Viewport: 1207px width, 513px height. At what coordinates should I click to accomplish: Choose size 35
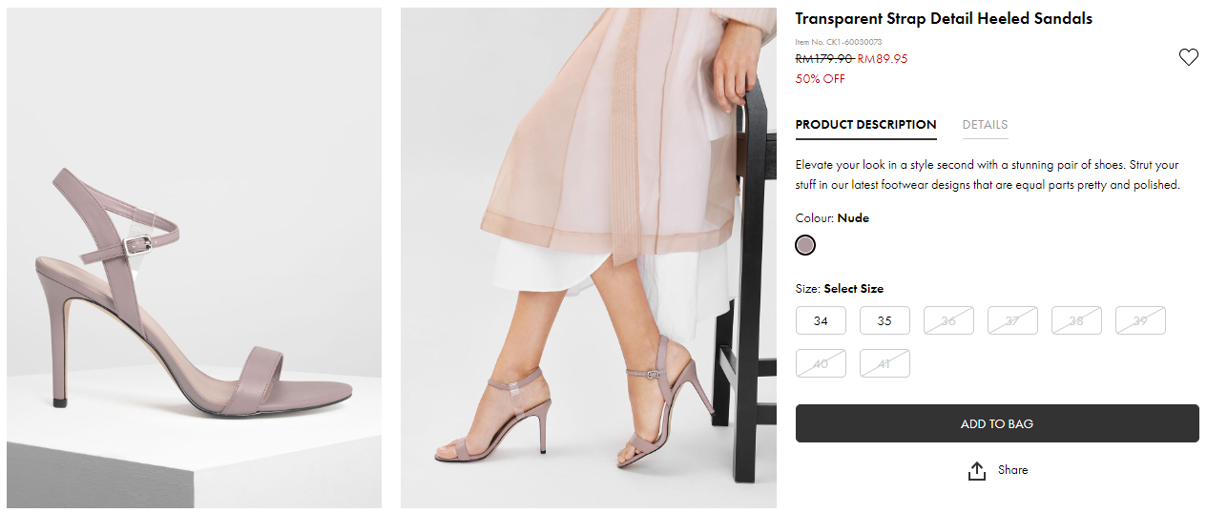pos(884,320)
